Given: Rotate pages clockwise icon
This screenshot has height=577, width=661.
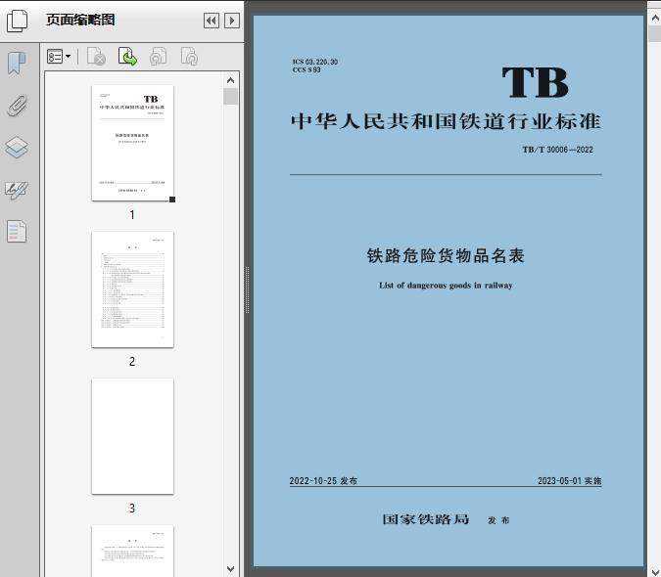Looking at the screenshot, I should click(189, 57).
